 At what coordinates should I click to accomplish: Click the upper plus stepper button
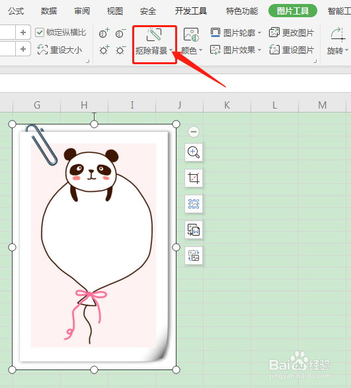(x=23, y=32)
